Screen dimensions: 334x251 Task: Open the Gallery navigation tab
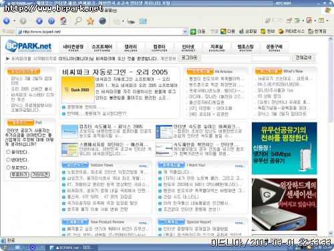131,48
